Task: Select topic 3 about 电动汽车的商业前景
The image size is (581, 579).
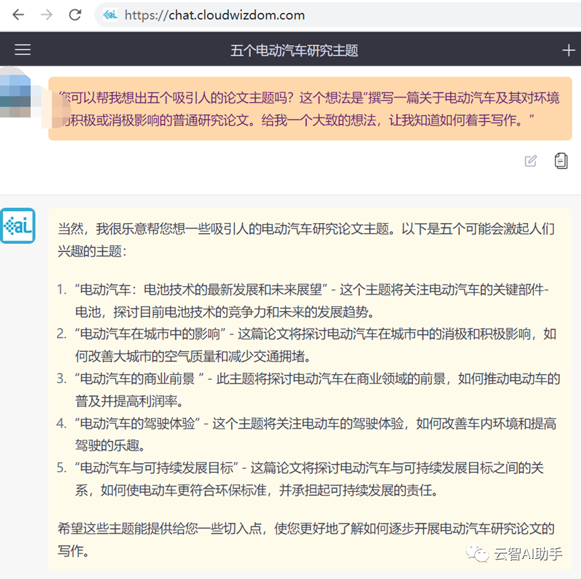Action: 308,390
